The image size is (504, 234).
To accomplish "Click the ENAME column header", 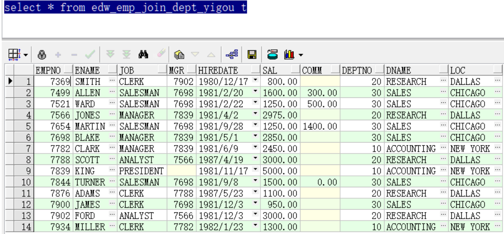I will click(x=96, y=70).
